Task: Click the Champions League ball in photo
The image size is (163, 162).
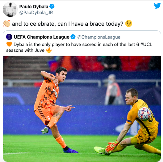Action: 144,114
